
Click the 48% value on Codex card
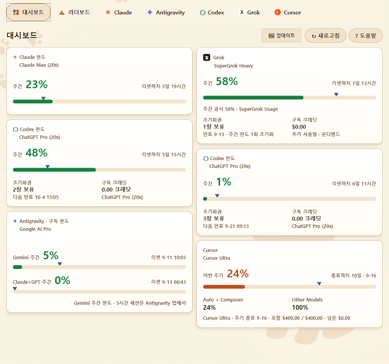click(37, 153)
